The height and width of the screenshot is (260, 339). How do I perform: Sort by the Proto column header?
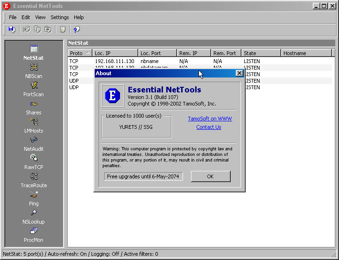[x=79, y=53]
